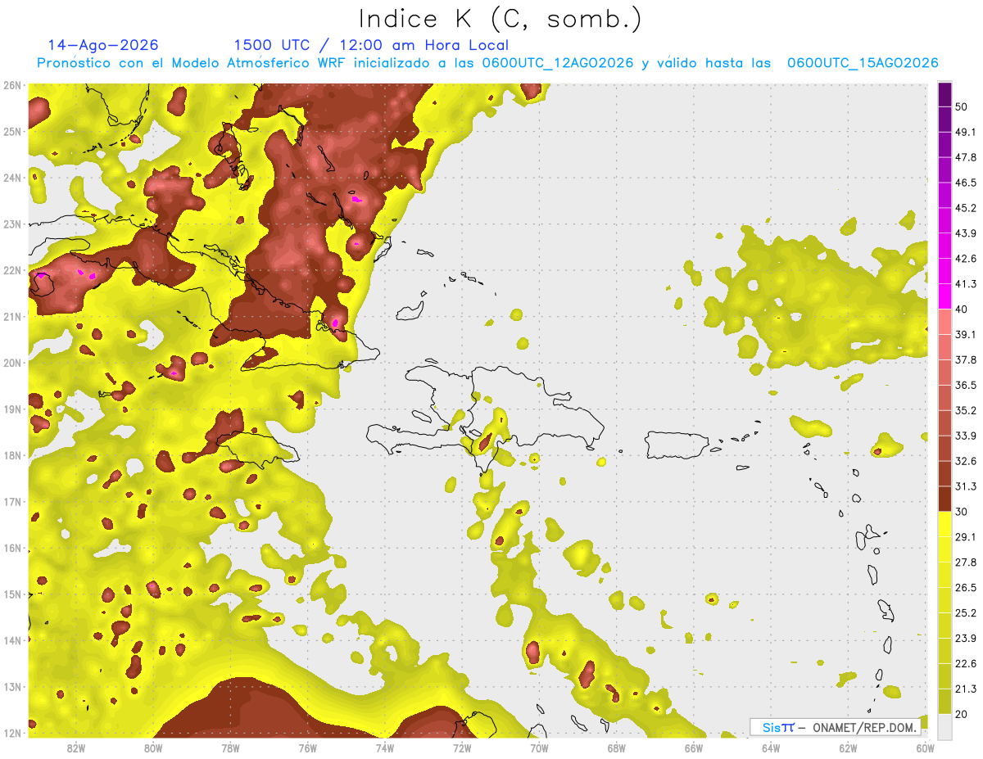
Task: Click the color bar value "23.9"
Action: (x=965, y=638)
